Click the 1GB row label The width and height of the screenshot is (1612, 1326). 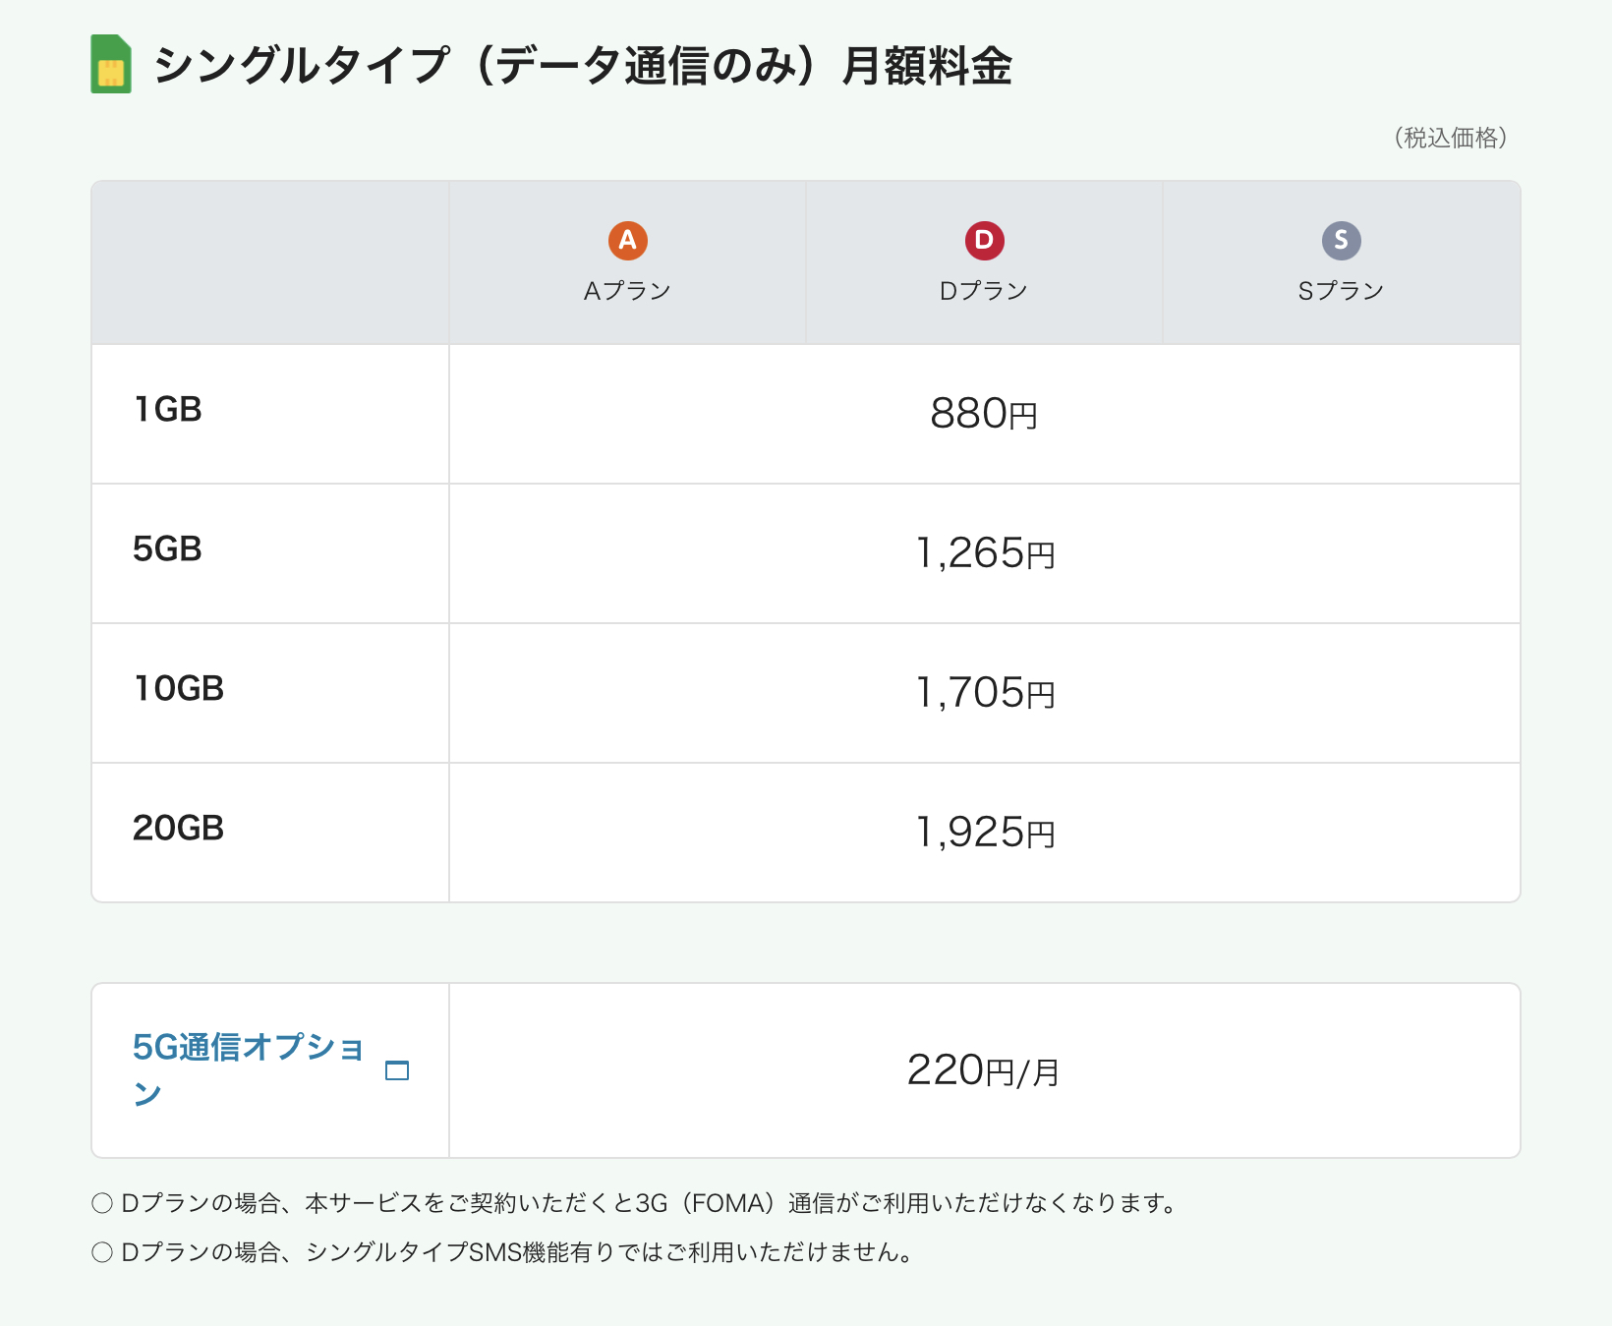click(168, 410)
